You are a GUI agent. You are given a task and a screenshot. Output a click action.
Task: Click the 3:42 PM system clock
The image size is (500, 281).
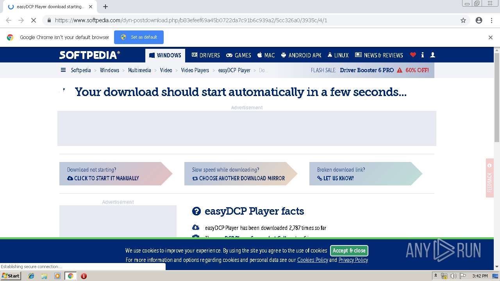pyautogui.click(x=480, y=276)
